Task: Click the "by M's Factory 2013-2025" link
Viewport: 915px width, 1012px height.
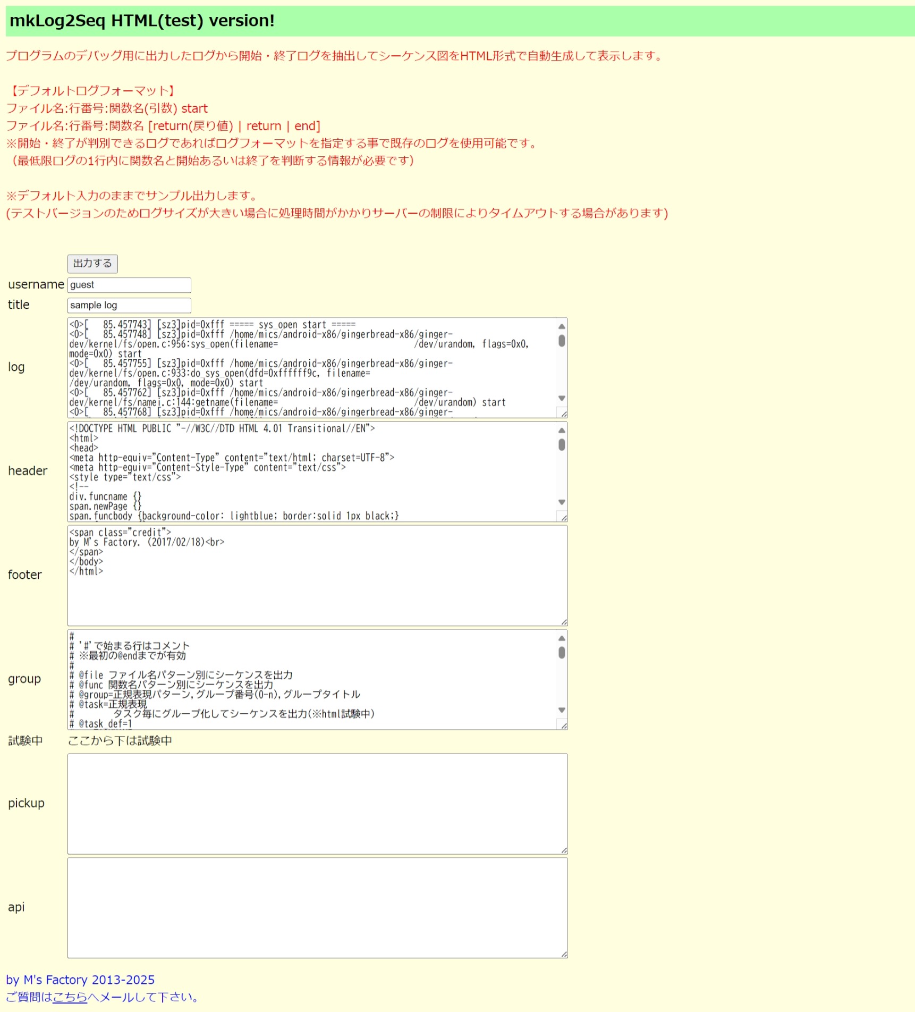Action: tap(79, 980)
